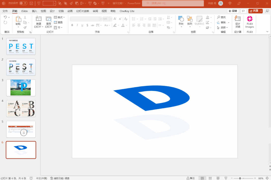271x180 pixels.
Task: Click the Numbering list icon
Action: (142, 19)
